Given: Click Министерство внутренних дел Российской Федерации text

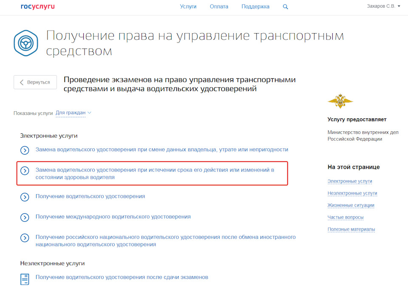Looking at the screenshot, I should click(x=363, y=136).
